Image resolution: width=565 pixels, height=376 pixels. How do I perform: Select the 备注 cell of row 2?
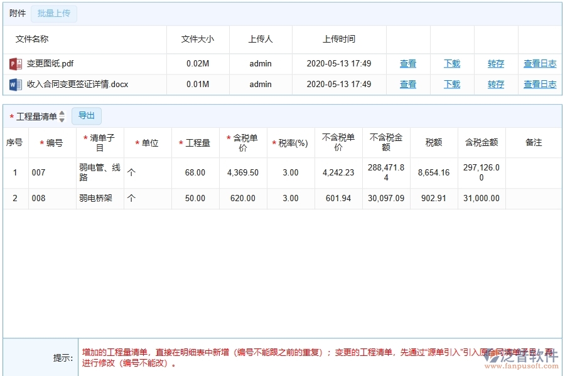(x=534, y=198)
